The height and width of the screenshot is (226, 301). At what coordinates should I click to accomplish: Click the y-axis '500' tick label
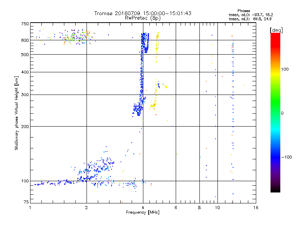coord(25,55)
